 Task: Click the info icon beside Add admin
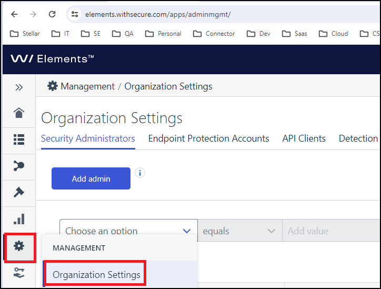click(x=140, y=173)
